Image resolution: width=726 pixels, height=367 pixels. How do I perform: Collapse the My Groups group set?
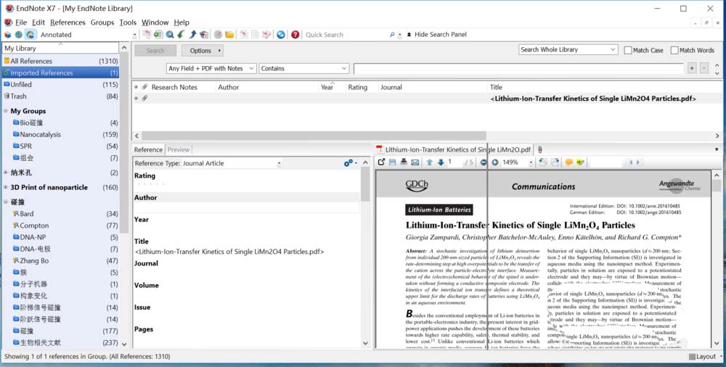6,112
